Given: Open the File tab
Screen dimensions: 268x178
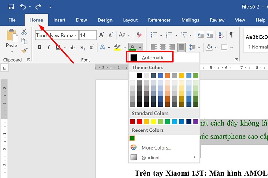Looking at the screenshot, I should click(12, 20).
